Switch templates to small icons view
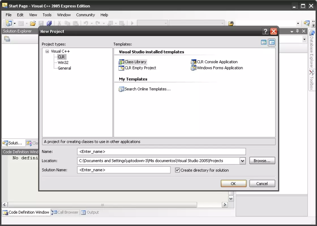 (x=272, y=42)
